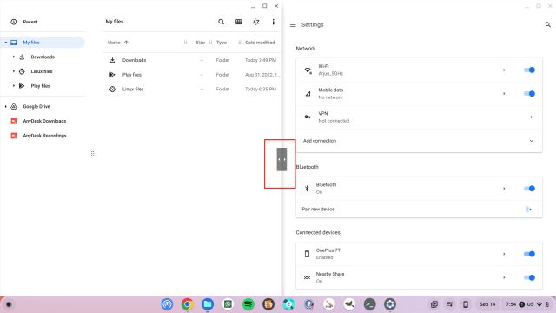The width and height of the screenshot is (556, 313).
Task: Open Bluetooth subpage arrow
Action: coord(504,189)
